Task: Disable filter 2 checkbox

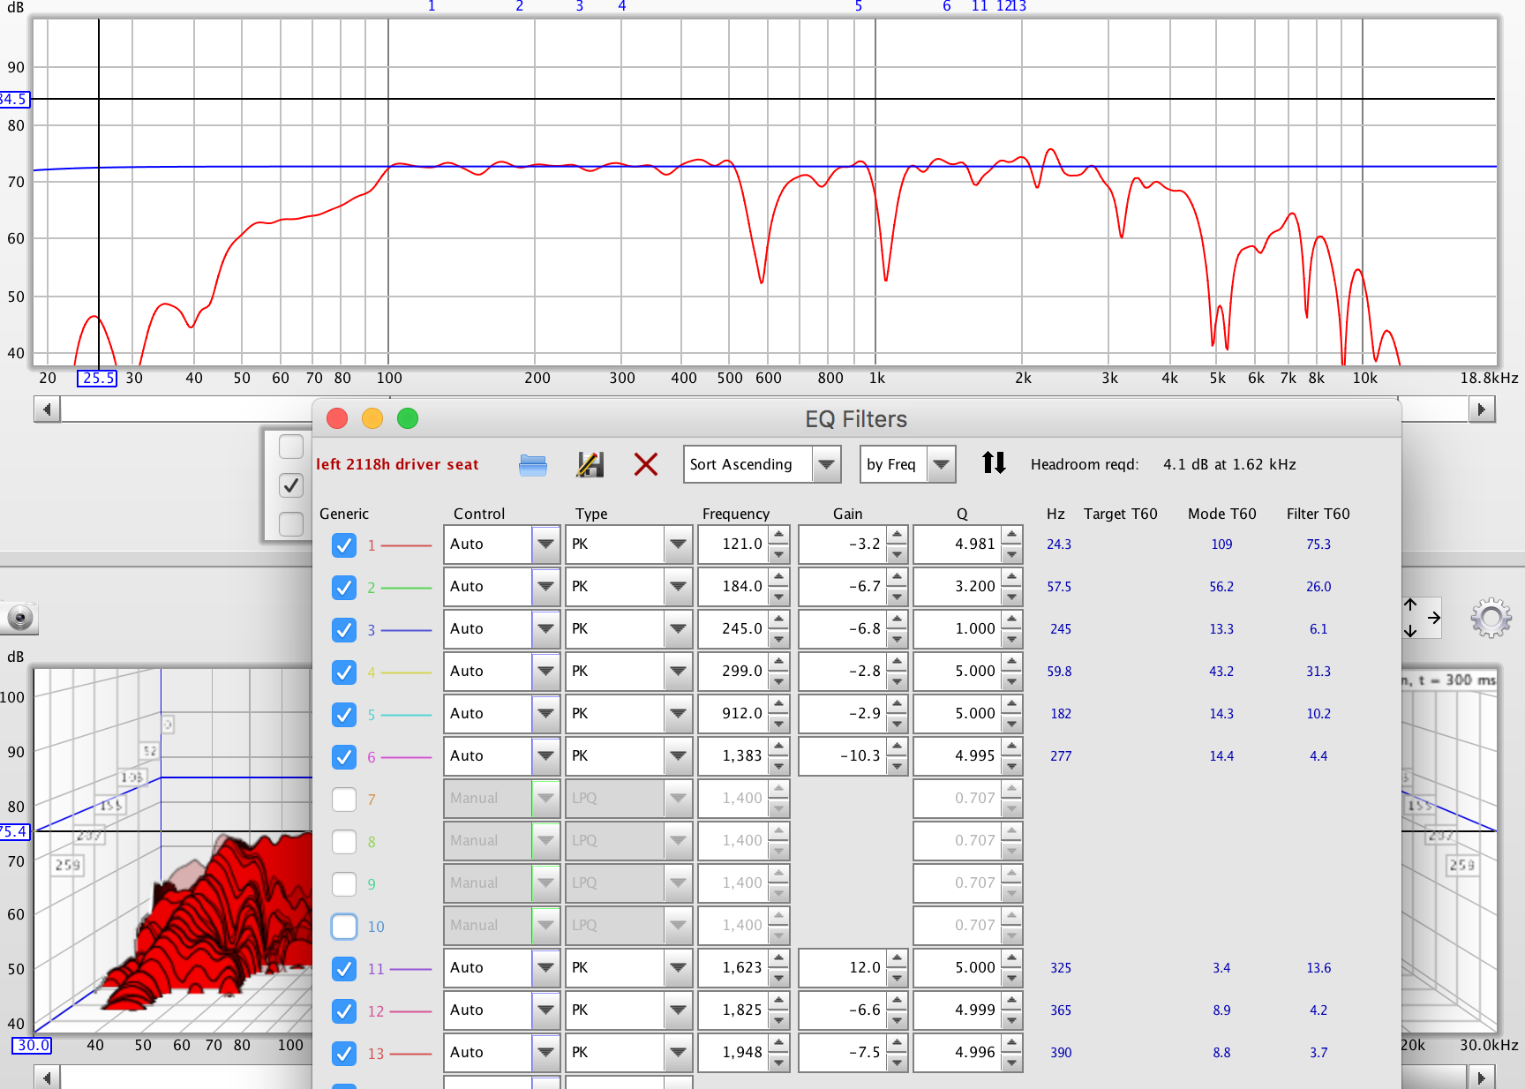Action: click(x=344, y=588)
